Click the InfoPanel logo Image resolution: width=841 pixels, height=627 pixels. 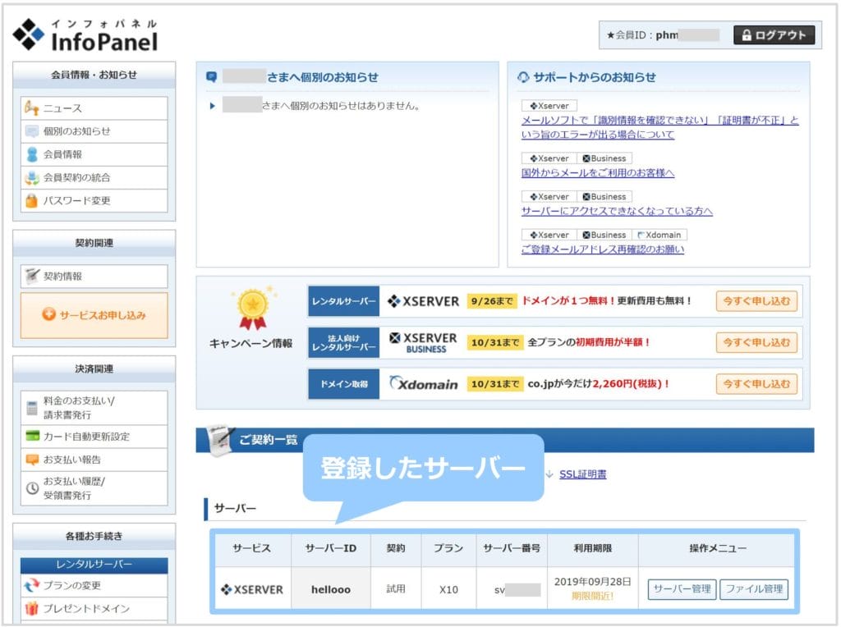pyautogui.click(x=85, y=35)
